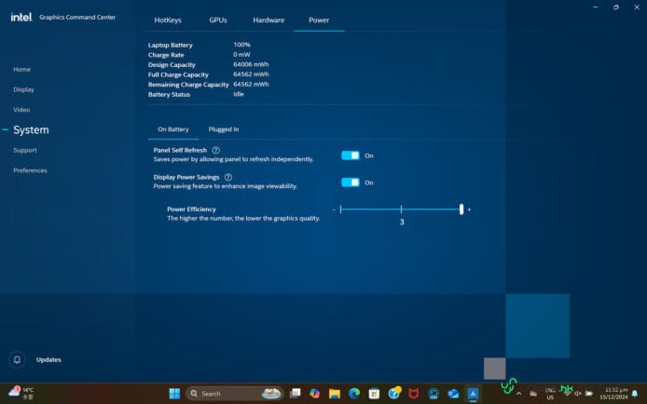Viewport: 647px width, 404px height.
Task: Toggle Display Power Savings switch
Action: (351, 182)
